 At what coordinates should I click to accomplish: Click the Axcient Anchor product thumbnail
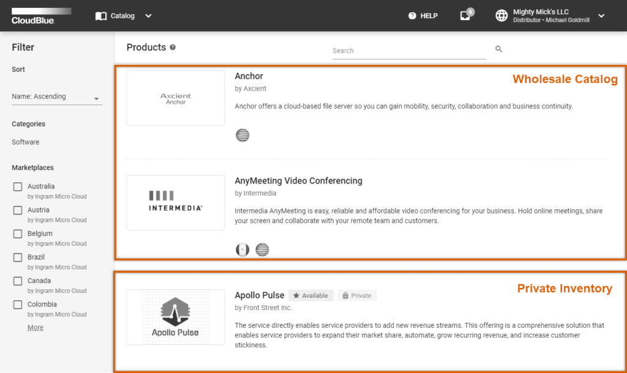pyautogui.click(x=176, y=98)
